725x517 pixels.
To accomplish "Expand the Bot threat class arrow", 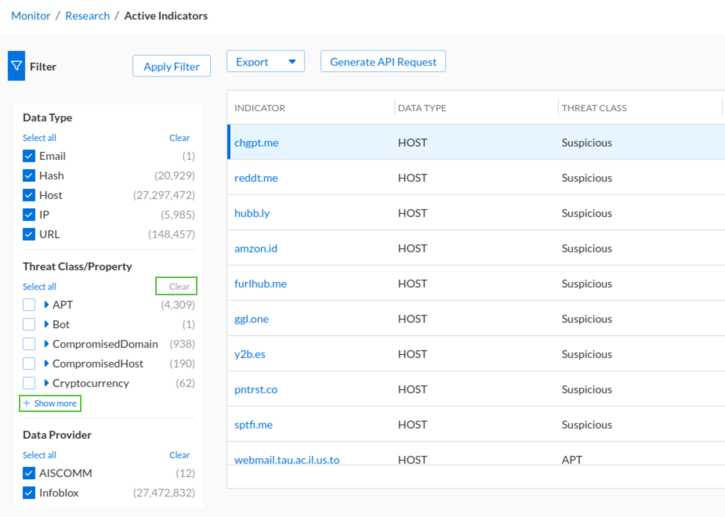I will (x=46, y=324).
